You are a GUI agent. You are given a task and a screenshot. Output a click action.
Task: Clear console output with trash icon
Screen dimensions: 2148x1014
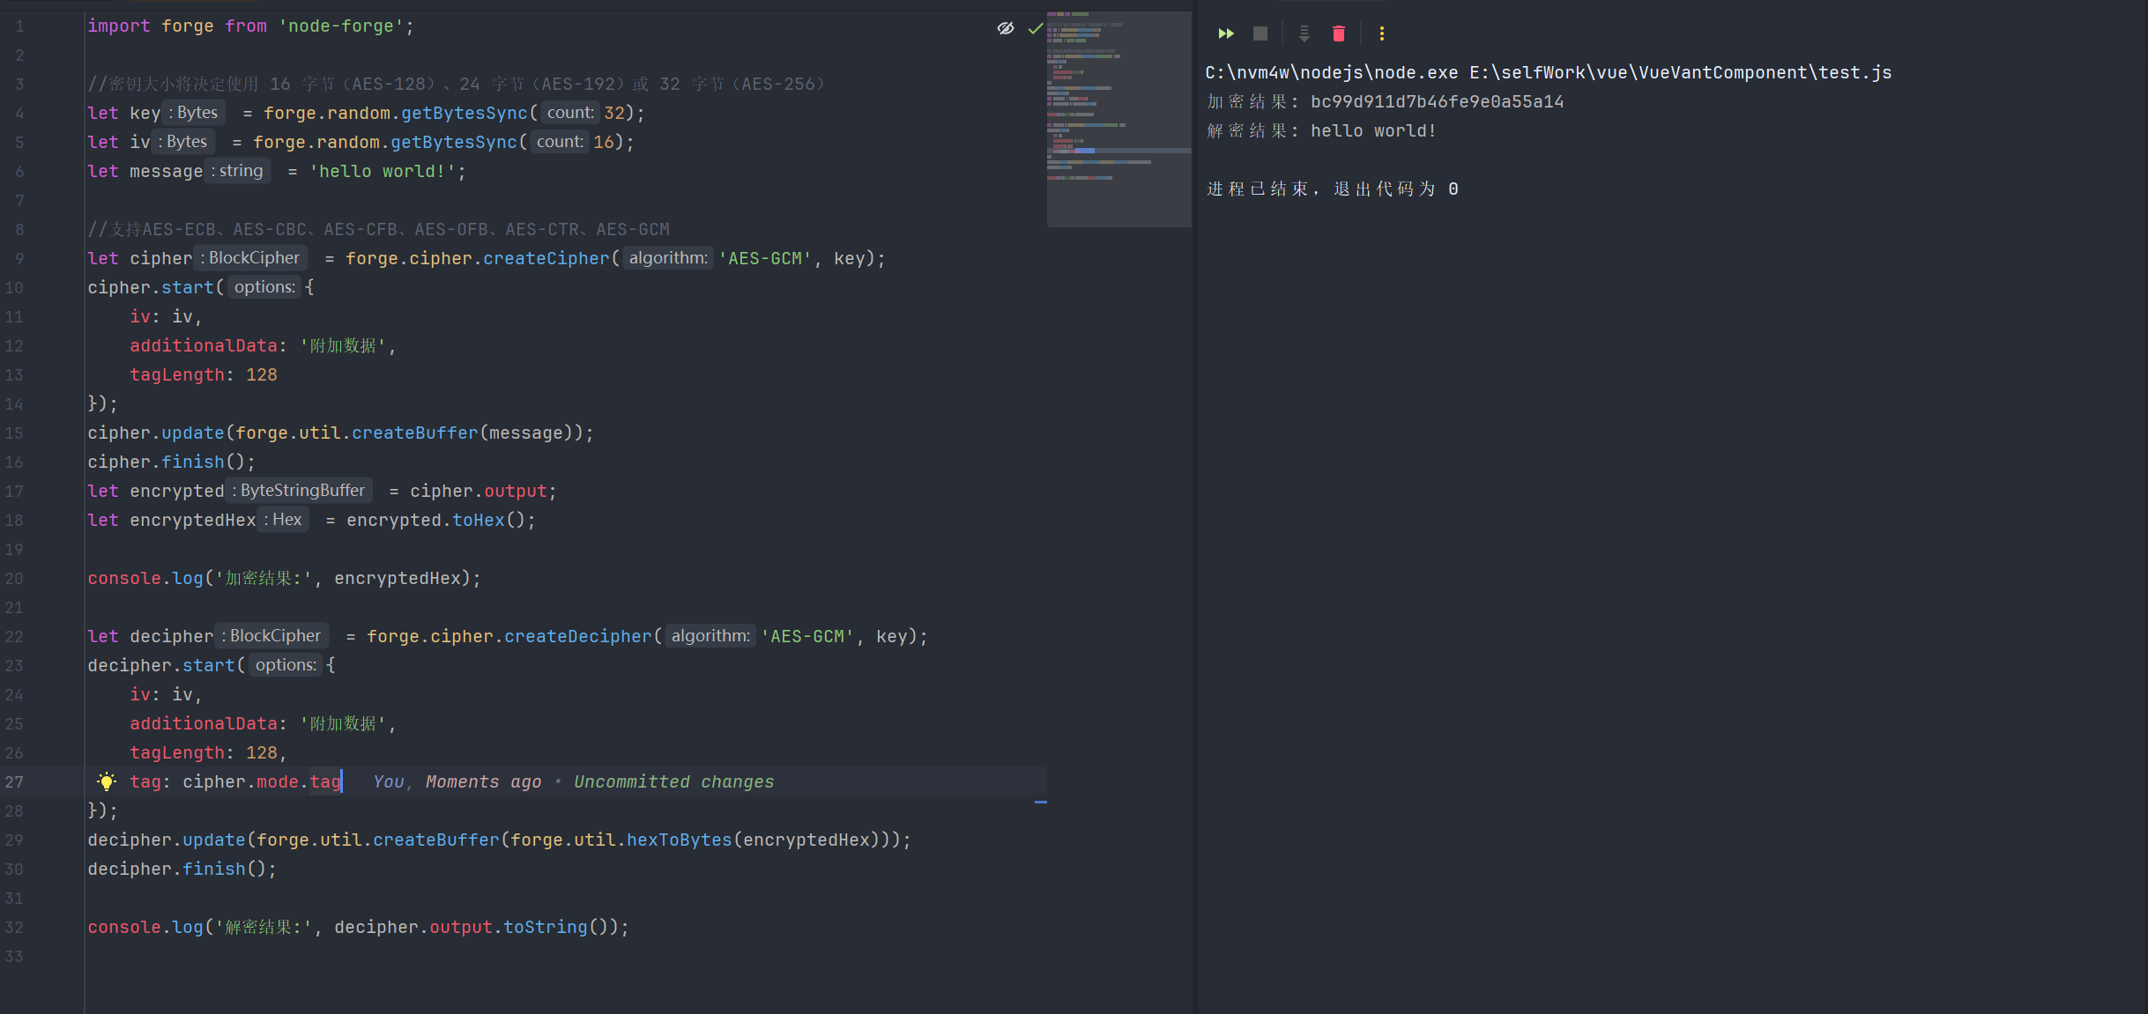1338,33
